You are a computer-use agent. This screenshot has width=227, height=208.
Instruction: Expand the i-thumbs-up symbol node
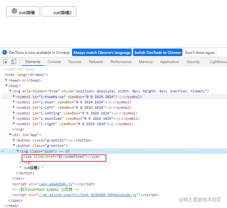click(x=14, y=96)
